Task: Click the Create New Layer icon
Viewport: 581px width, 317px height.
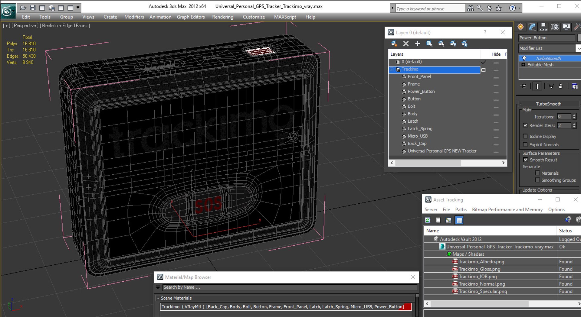Action: pyautogui.click(x=394, y=44)
